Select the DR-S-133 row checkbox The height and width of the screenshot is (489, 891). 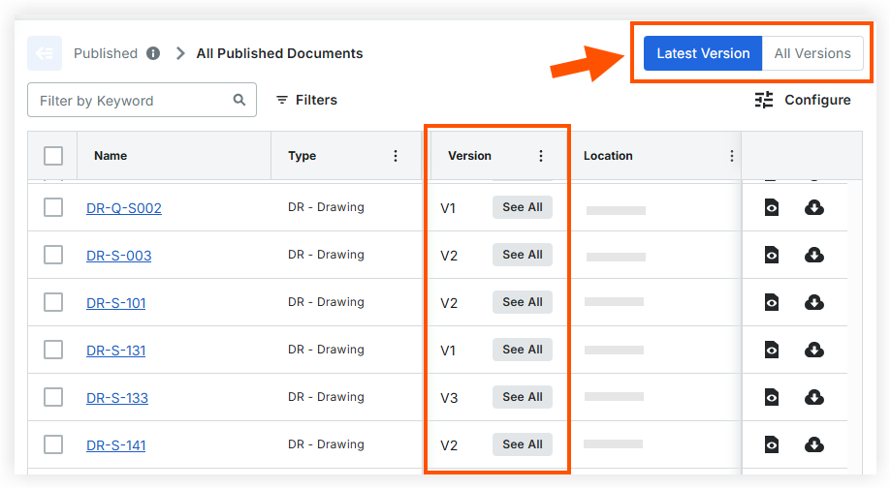(x=53, y=397)
